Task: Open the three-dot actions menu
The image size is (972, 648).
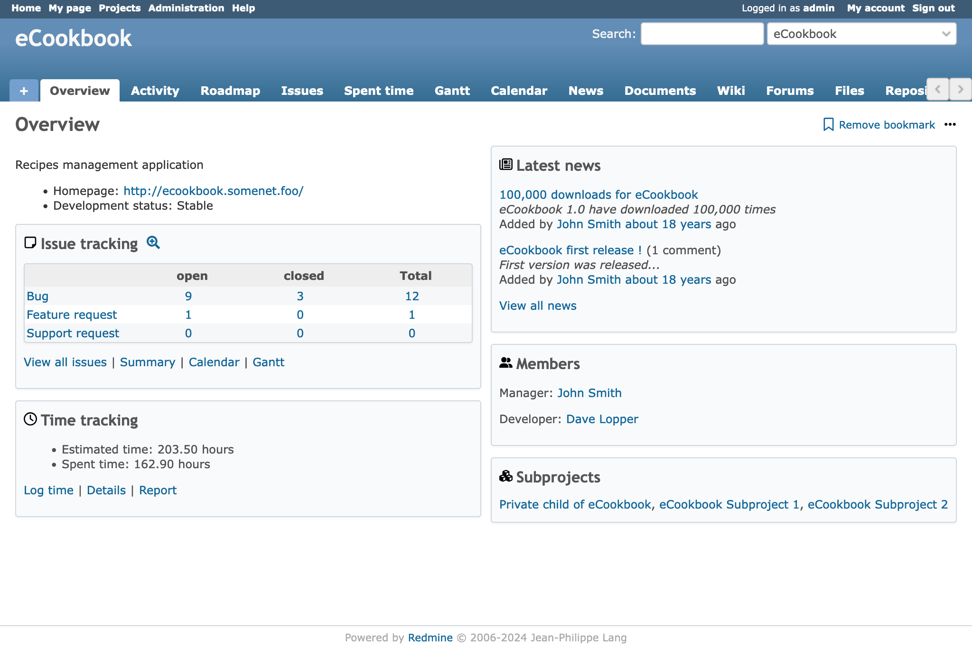Action: tap(950, 125)
